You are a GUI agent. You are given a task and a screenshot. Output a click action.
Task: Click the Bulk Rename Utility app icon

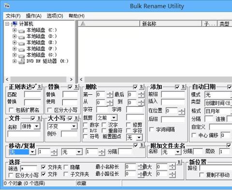coord(7,6)
